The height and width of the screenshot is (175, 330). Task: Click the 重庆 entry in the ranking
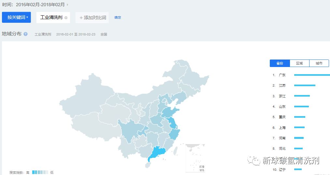pos(282,117)
